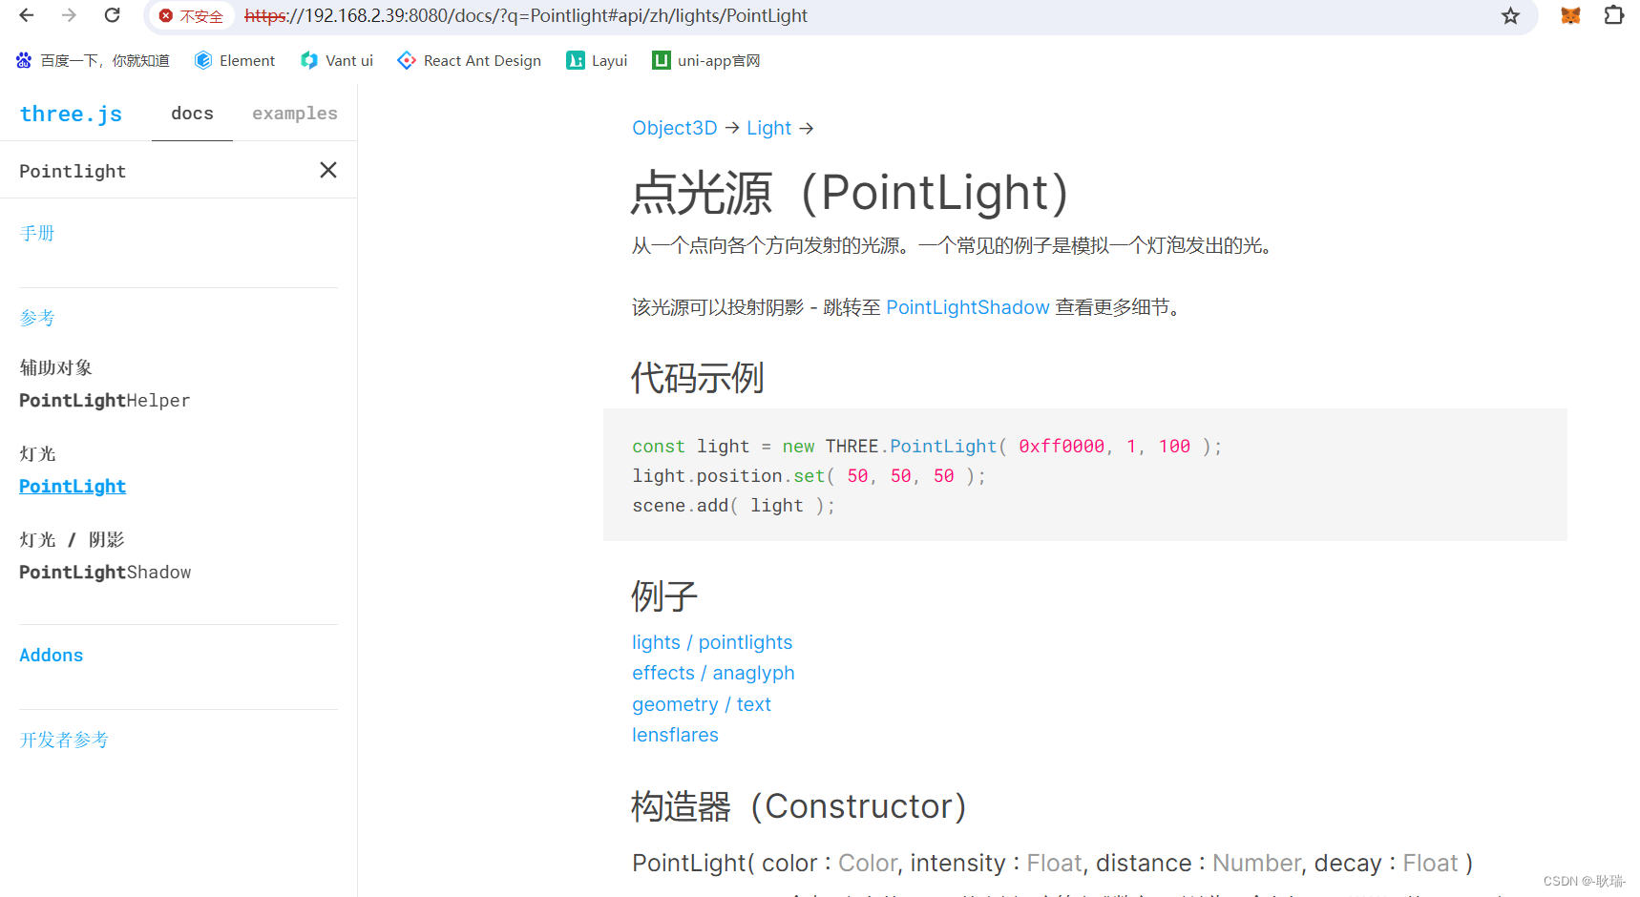
Task: Go back with the browser back arrow
Action: click(x=27, y=15)
